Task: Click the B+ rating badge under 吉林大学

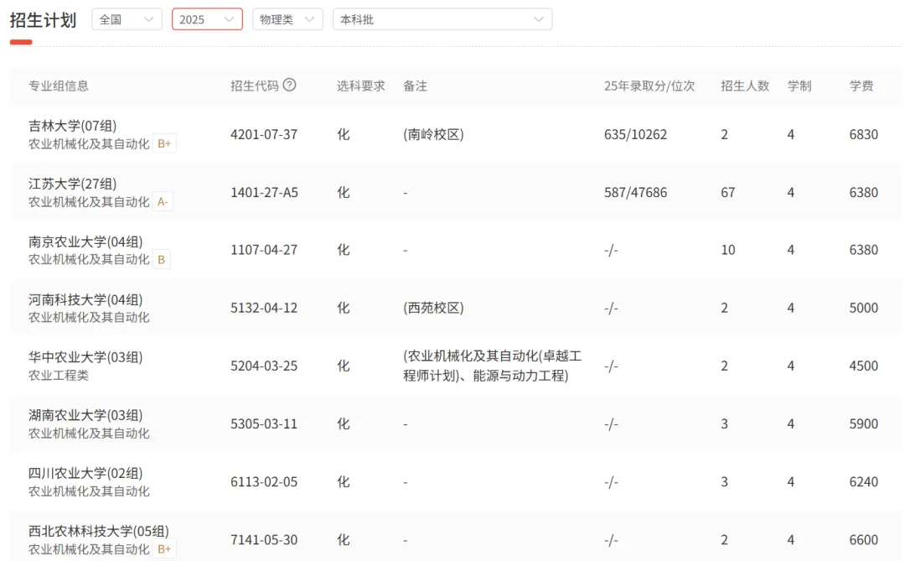Action: click(x=164, y=144)
